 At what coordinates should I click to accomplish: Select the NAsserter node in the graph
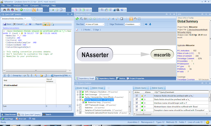click(95, 54)
